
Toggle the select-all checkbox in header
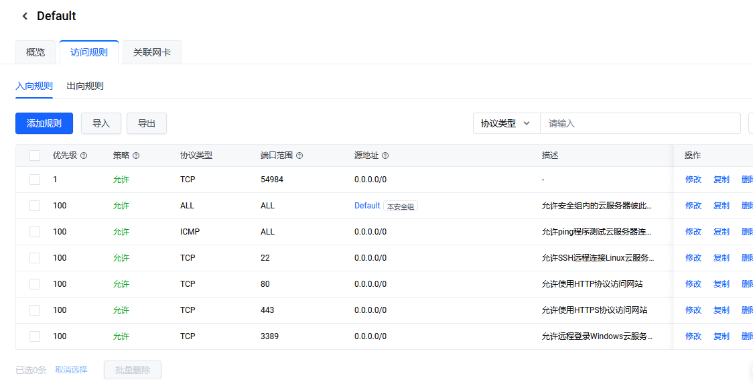[x=35, y=155]
